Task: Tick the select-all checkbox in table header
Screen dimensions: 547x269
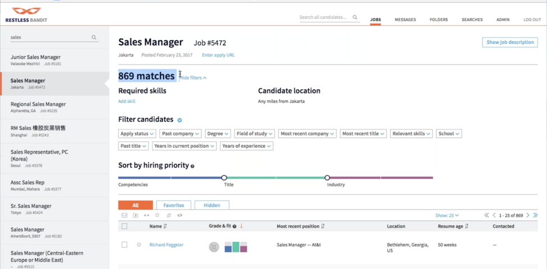Action: click(x=125, y=226)
